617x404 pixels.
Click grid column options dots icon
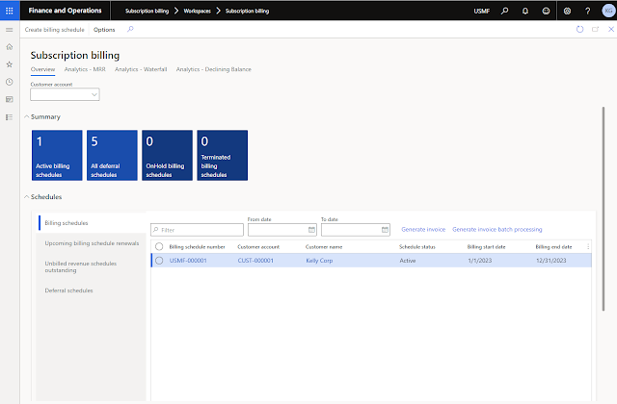(x=588, y=246)
